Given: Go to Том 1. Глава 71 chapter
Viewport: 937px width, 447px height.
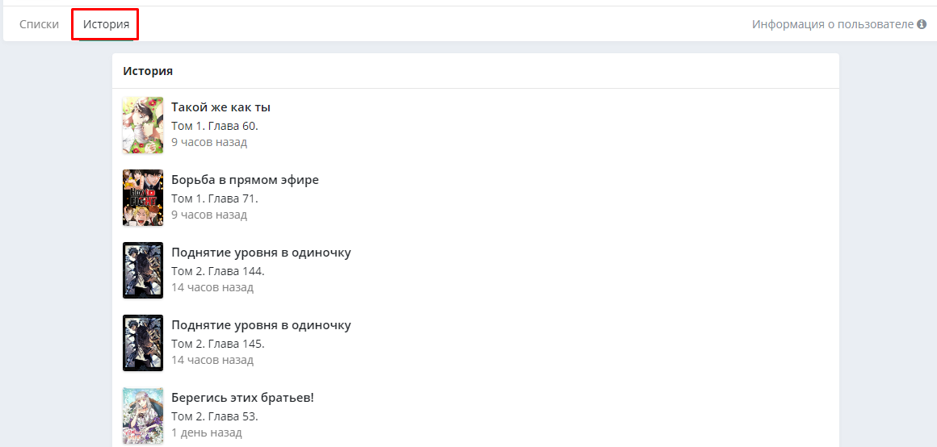Looking at the screenshot, I should [x=214, y=198].
